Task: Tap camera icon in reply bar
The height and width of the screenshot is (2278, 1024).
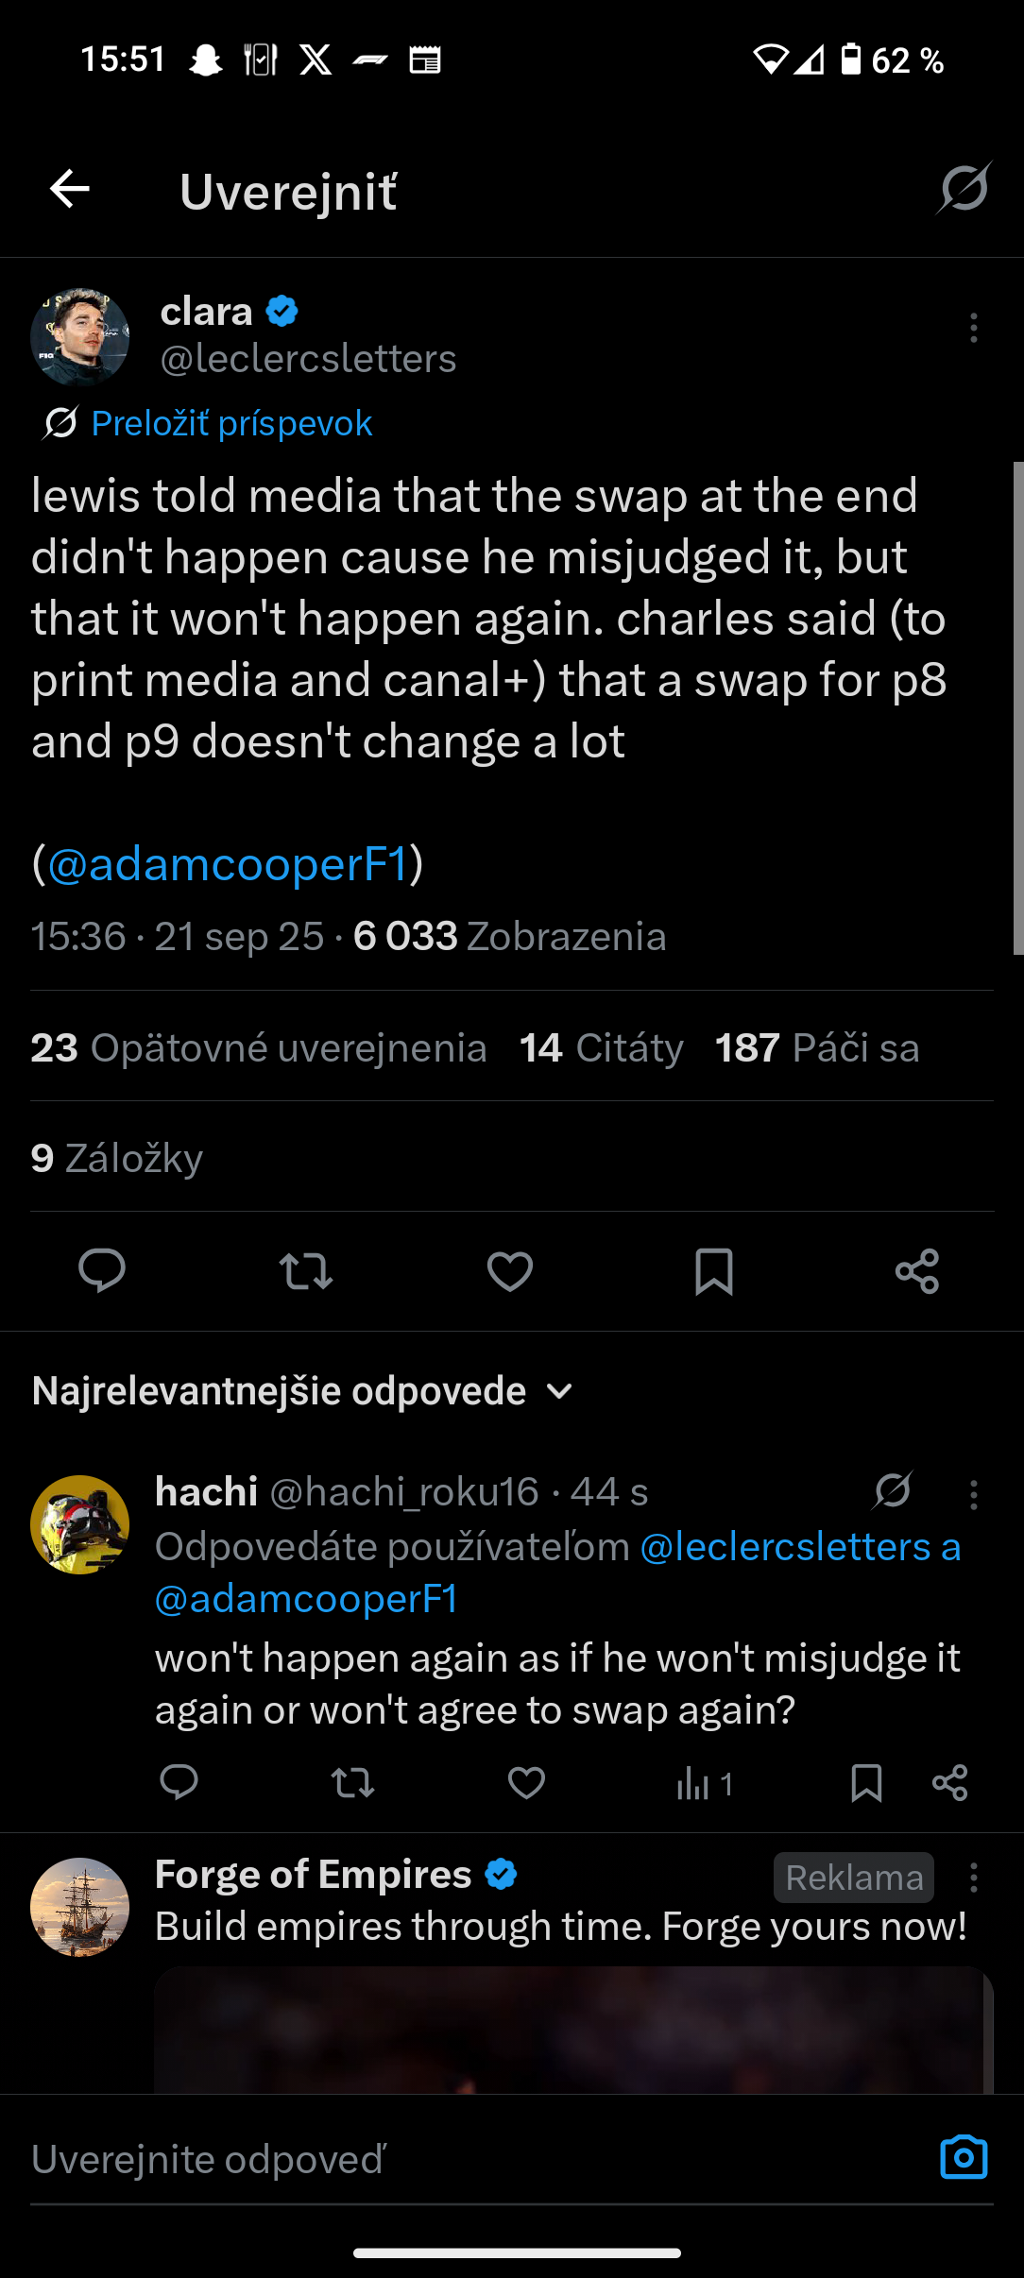Action: coord(964,2157)
